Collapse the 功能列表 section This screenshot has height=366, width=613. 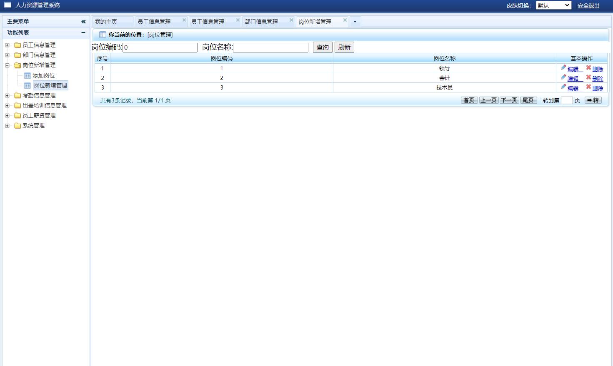coord(83,32)
